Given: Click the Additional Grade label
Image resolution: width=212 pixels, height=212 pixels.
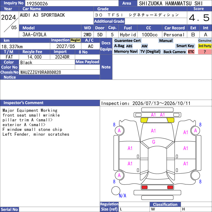Looking at the screenshot, I should point(109,21).
